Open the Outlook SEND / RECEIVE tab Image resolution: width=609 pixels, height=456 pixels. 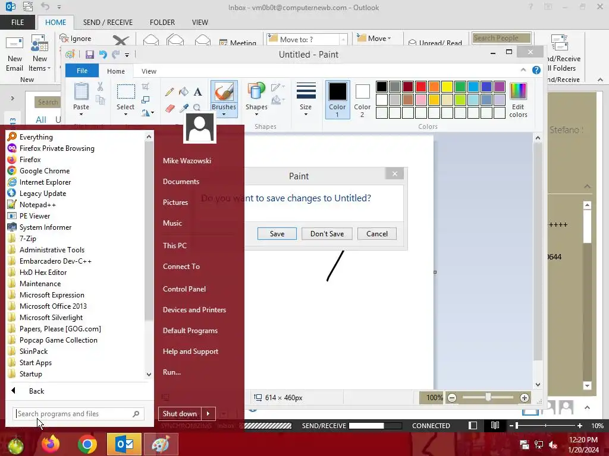tap(108, 23)
